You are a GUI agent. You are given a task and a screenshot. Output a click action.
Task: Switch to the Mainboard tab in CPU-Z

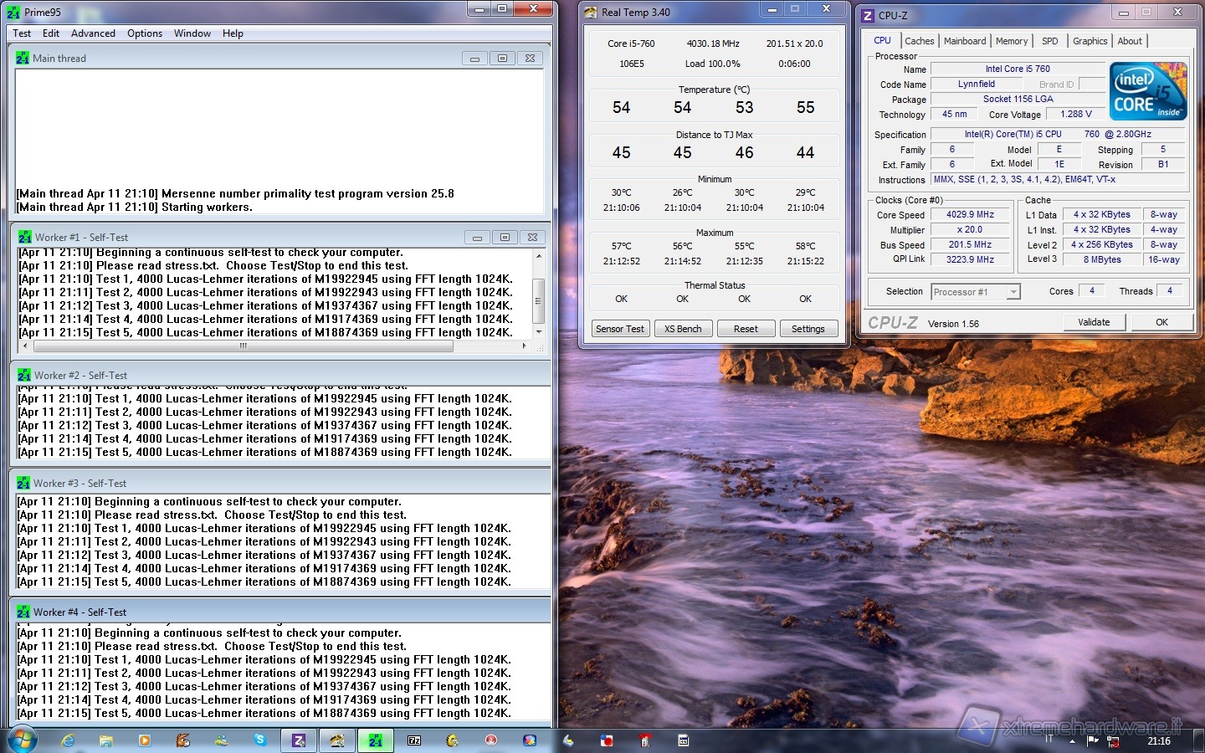[964, 41]
